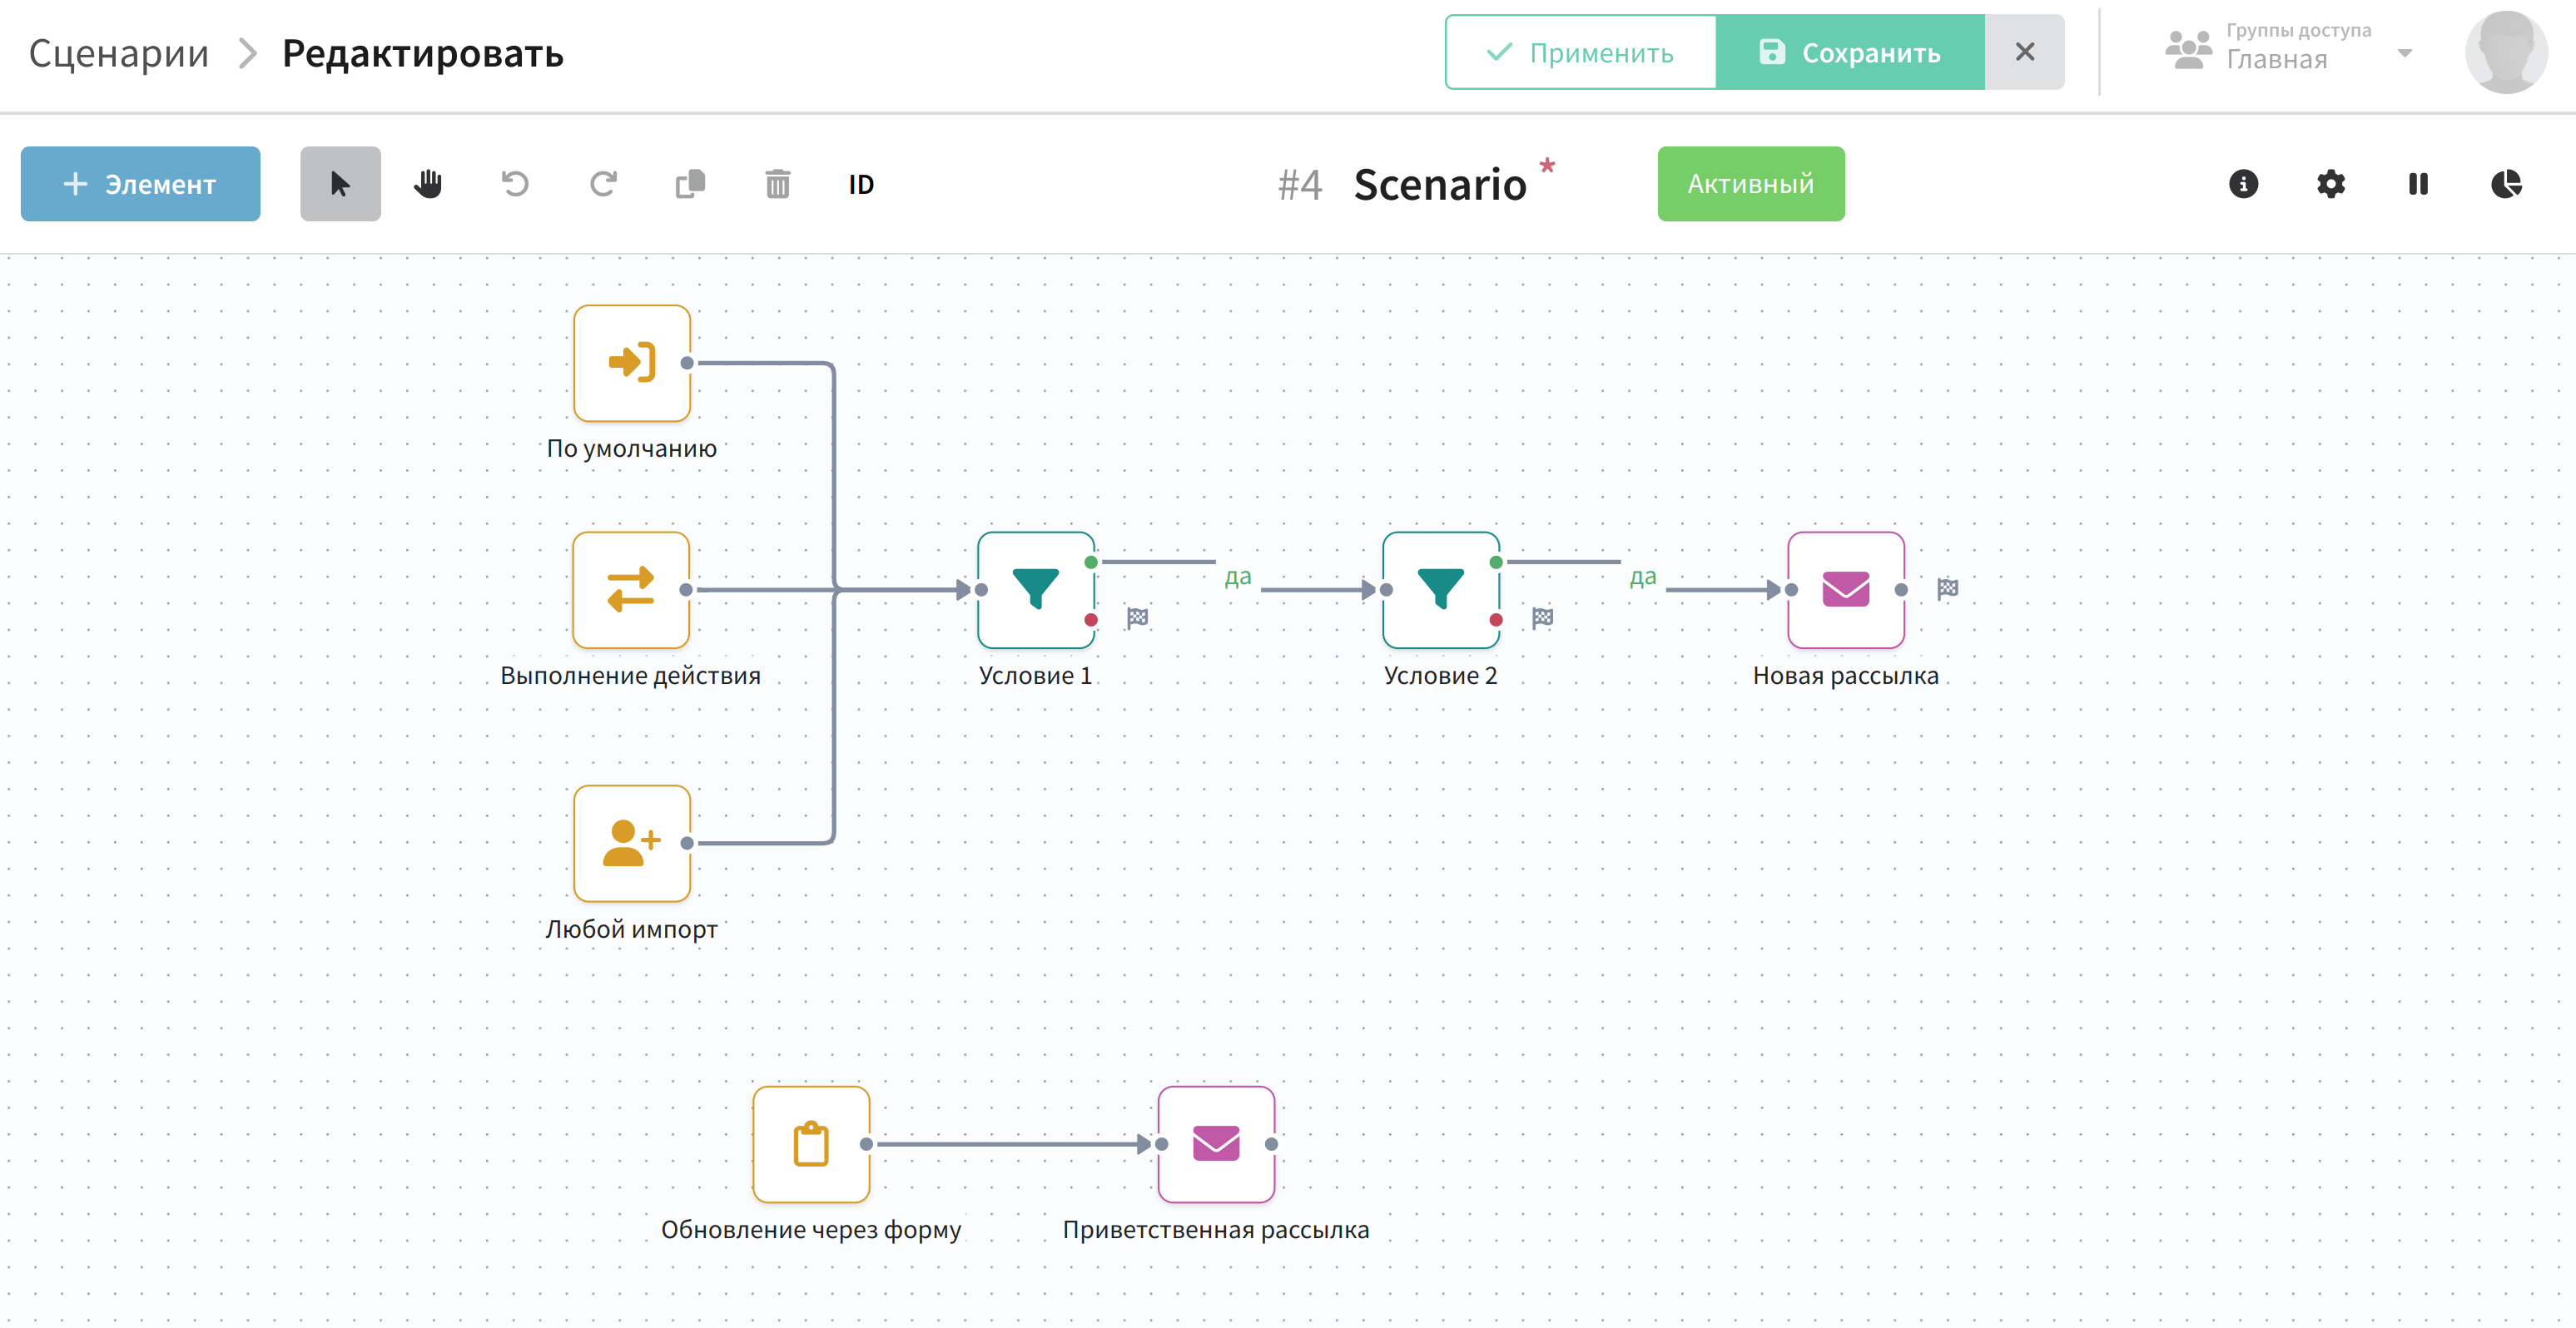Select the Новая рассылка email node

coord(1846,590)
